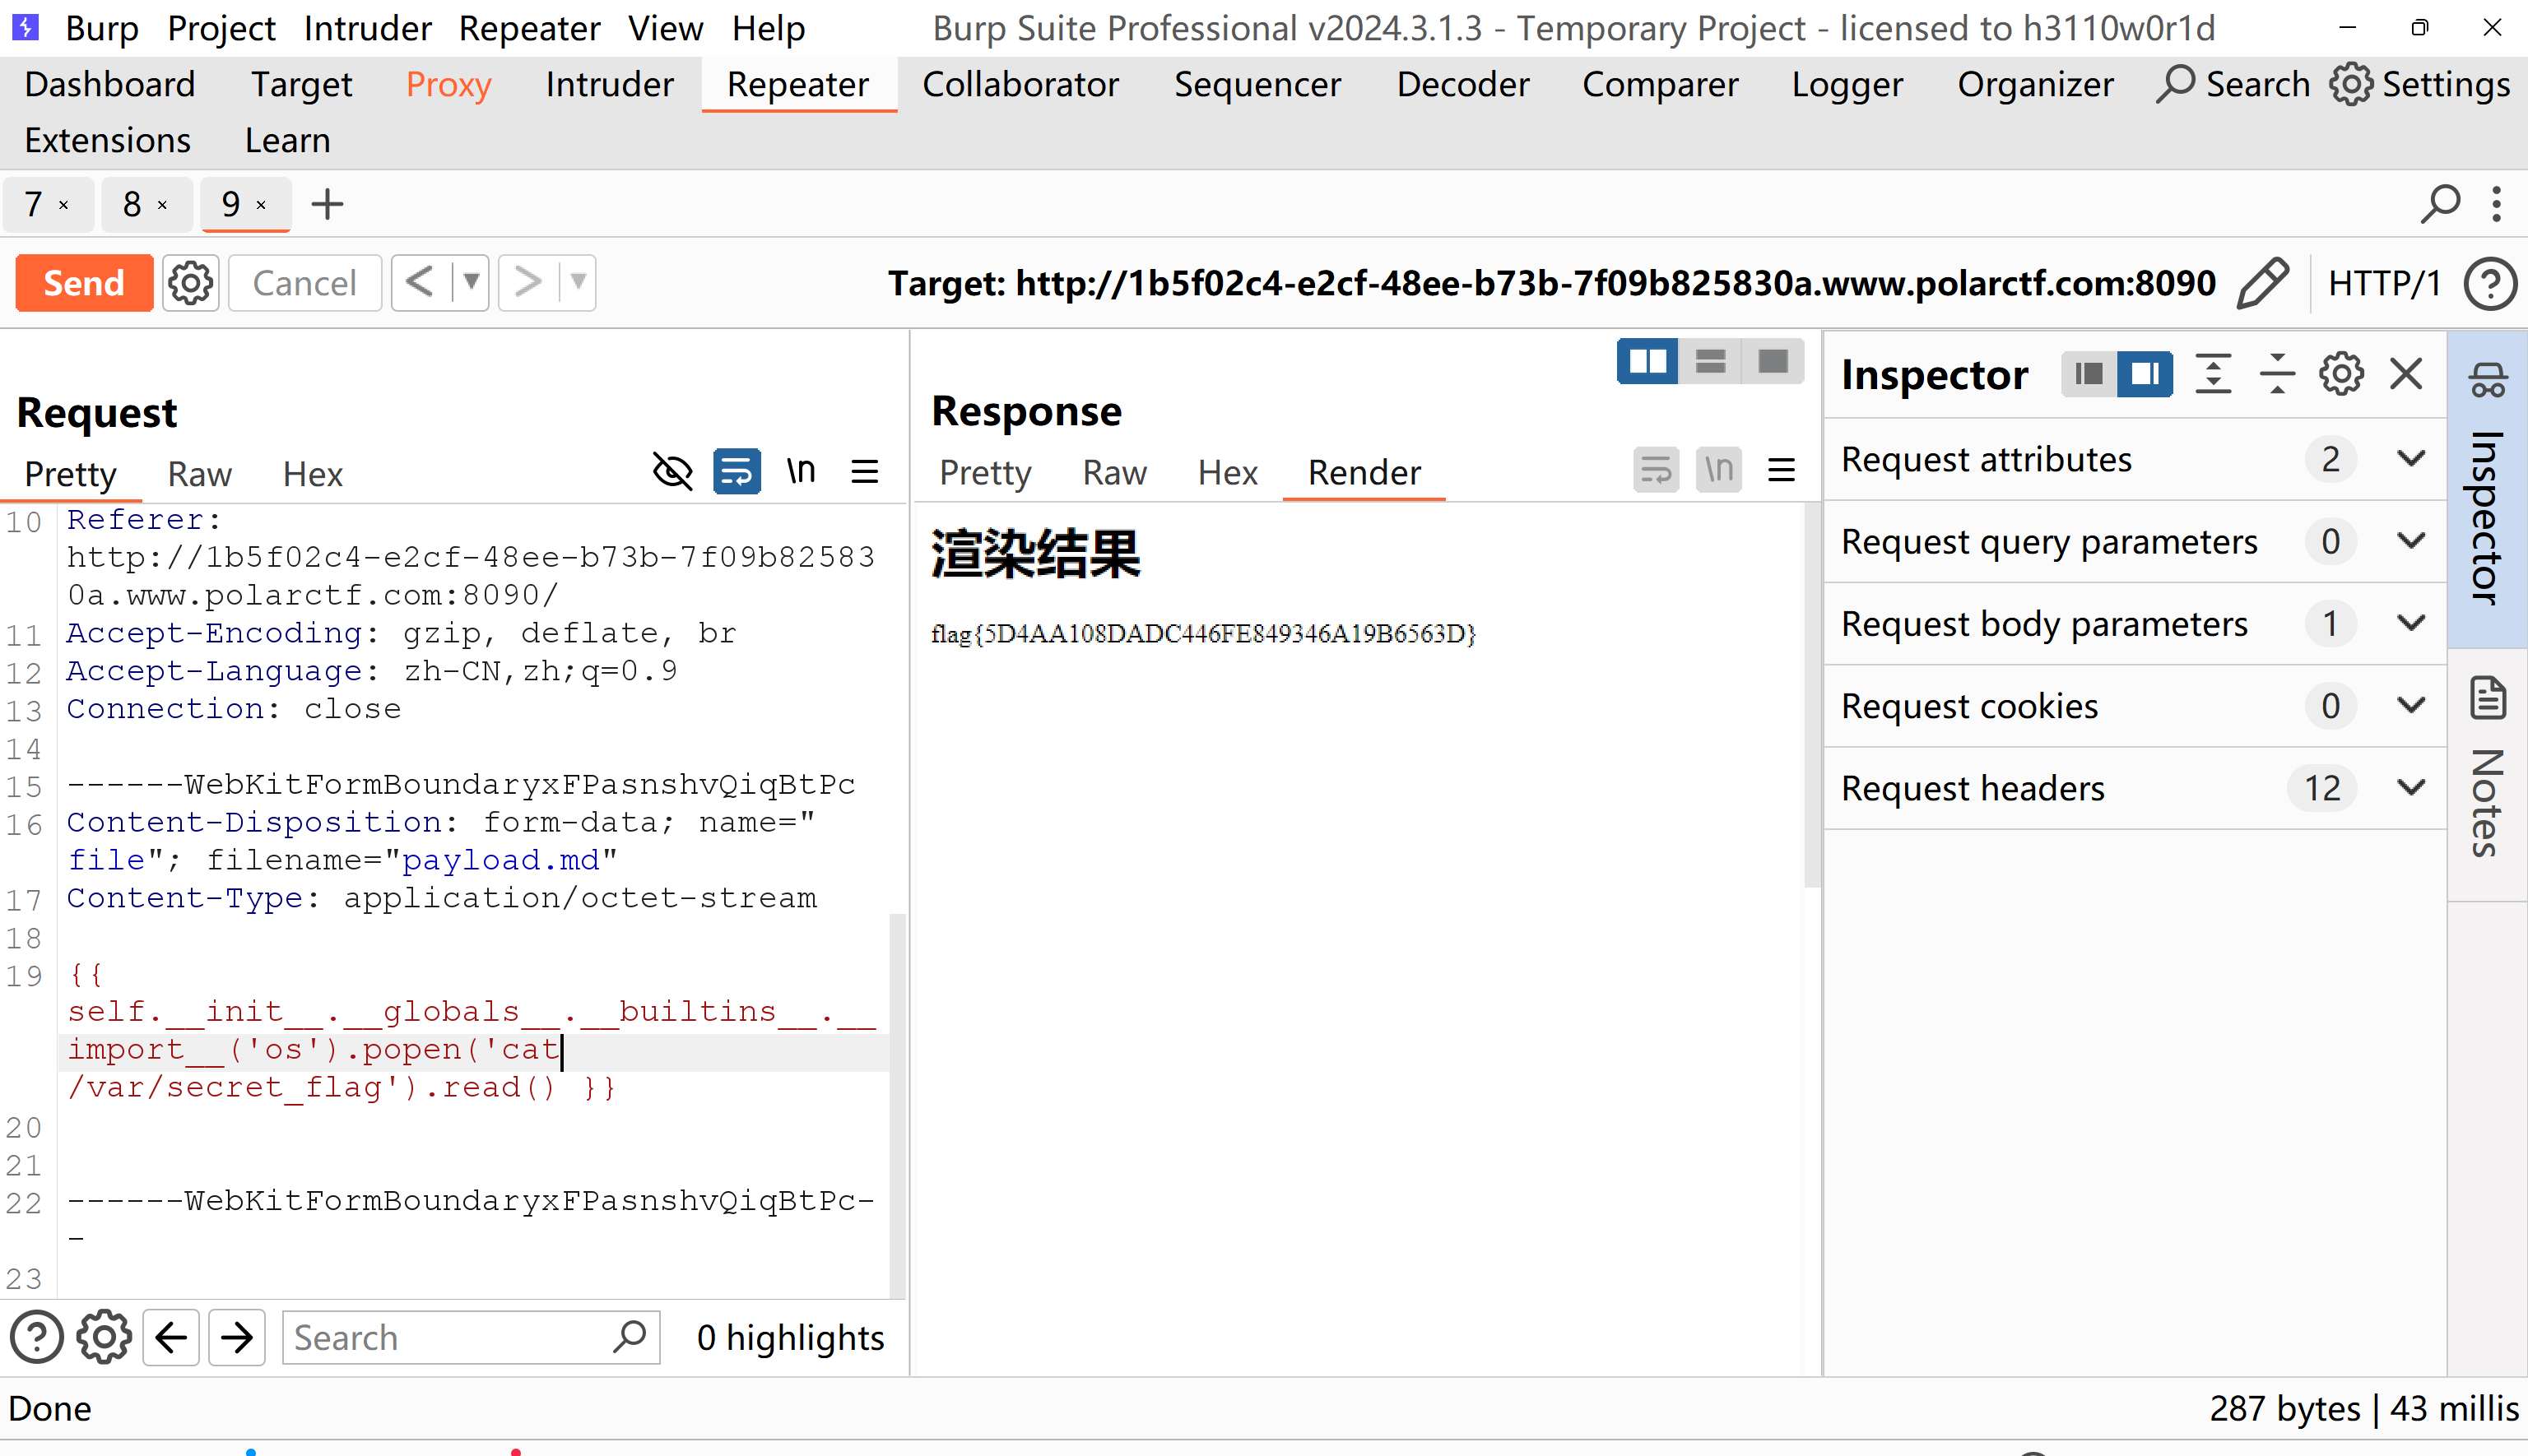Click the Repeater tab search magnifier icon

pyautogui.click(x=2439, y=205)
